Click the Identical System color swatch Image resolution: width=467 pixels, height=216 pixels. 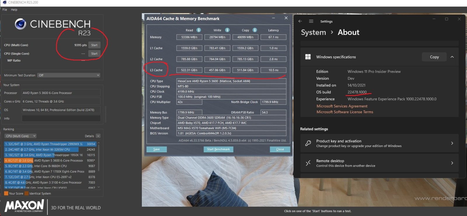click(27, 194)
